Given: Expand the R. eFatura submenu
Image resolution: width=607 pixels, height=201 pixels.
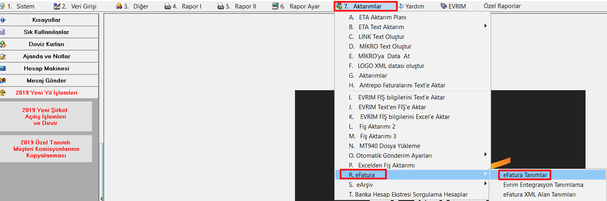Looking at the screenshot, I should (413, 175).
